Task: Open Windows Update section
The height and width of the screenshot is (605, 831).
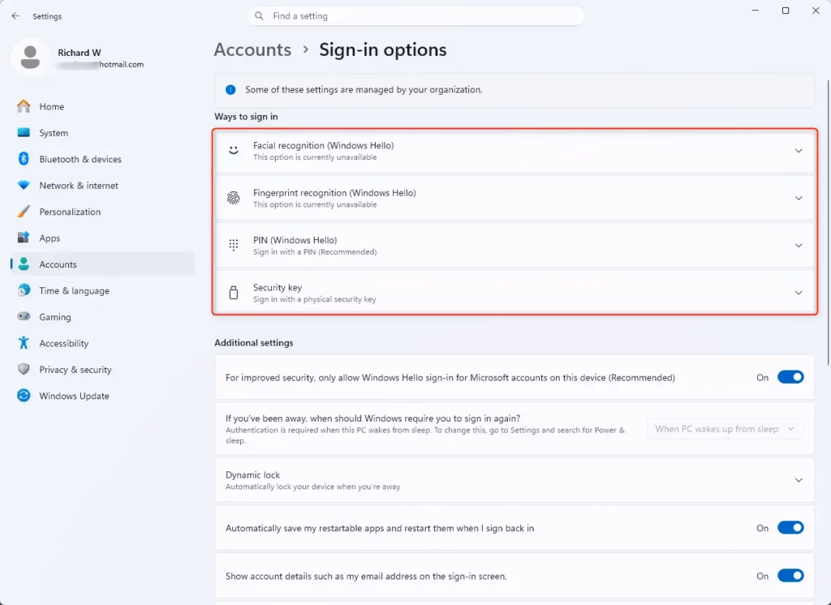Action: coord(102,396)
